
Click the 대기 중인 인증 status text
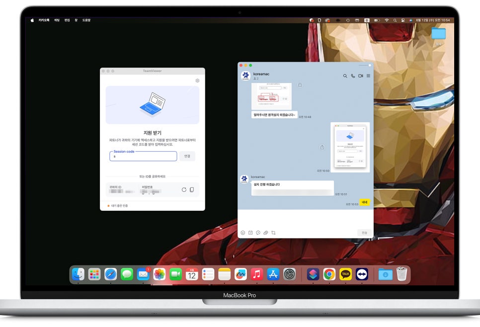click(x=119, y=206)
